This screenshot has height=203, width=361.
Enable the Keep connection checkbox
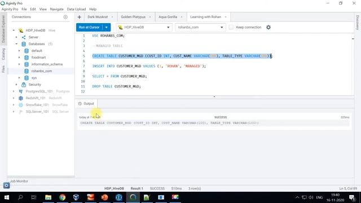231,27
